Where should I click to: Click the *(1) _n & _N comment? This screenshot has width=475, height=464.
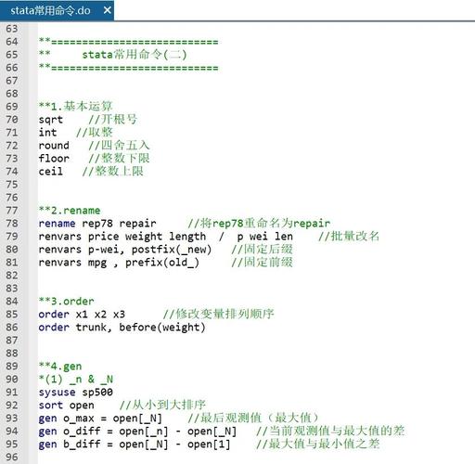click(x=76, y=380)
